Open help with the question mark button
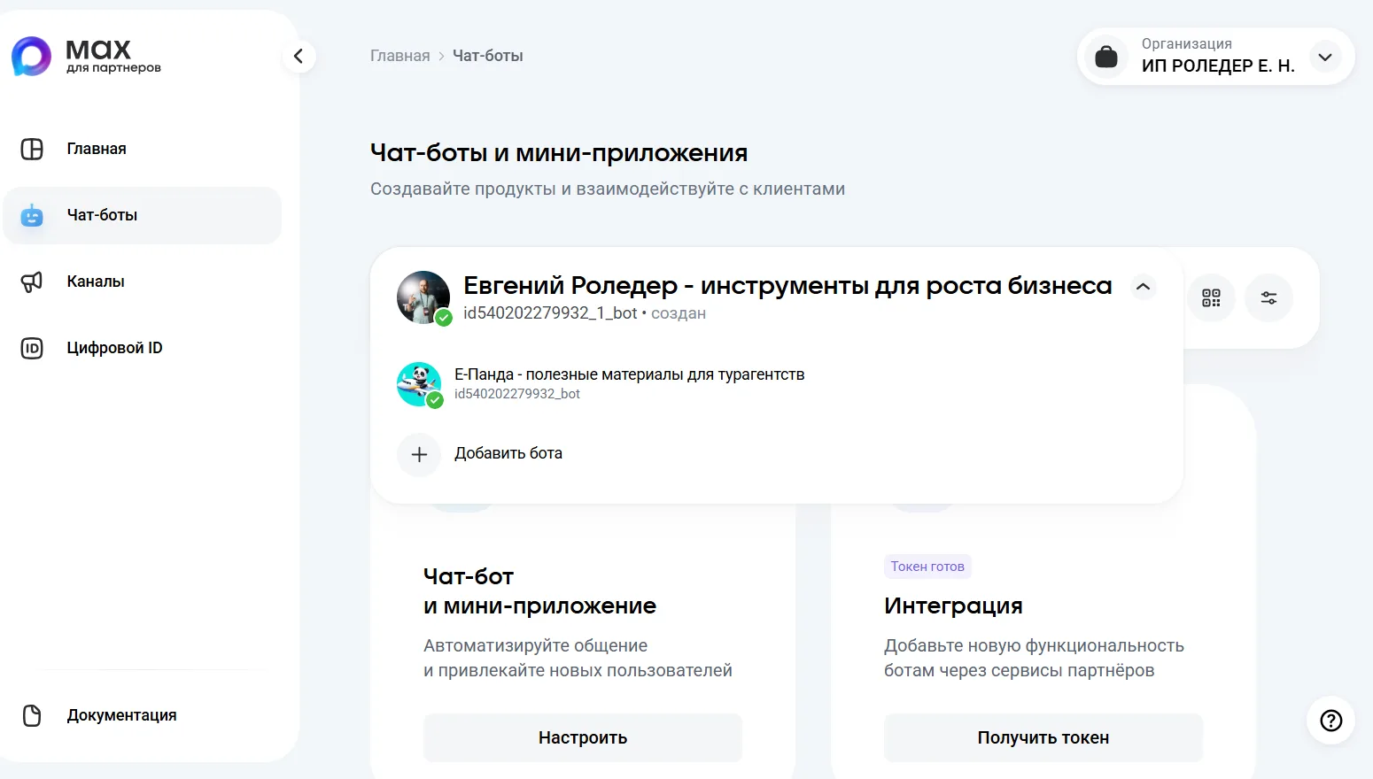This screenshot has width=1373, height=779. click(x=1330, y=721)
